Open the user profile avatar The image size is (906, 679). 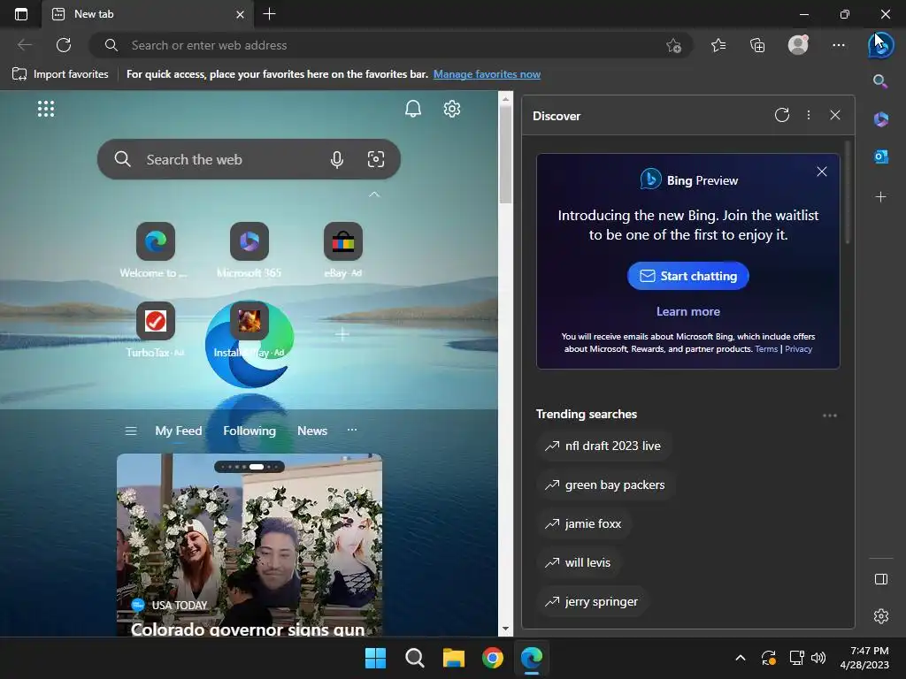[x=798, y=45]
